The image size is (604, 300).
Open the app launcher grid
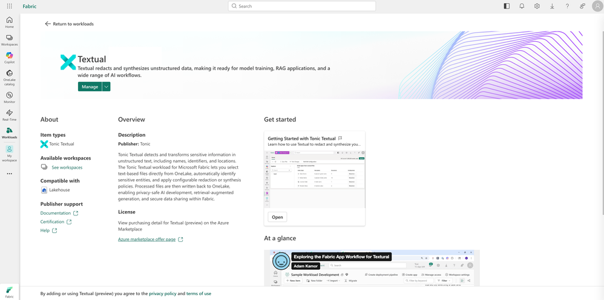click(9, 6)
